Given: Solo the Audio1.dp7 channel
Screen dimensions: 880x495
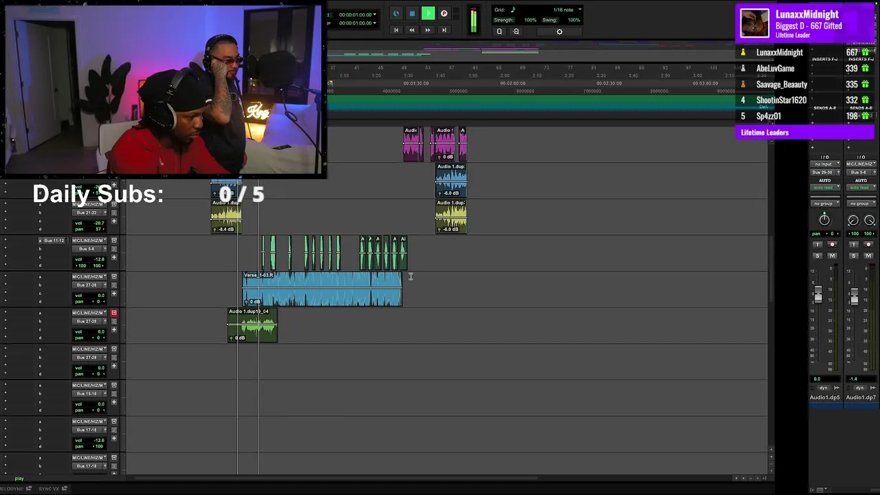Looking at the screenshot, I should pos(853,256).
